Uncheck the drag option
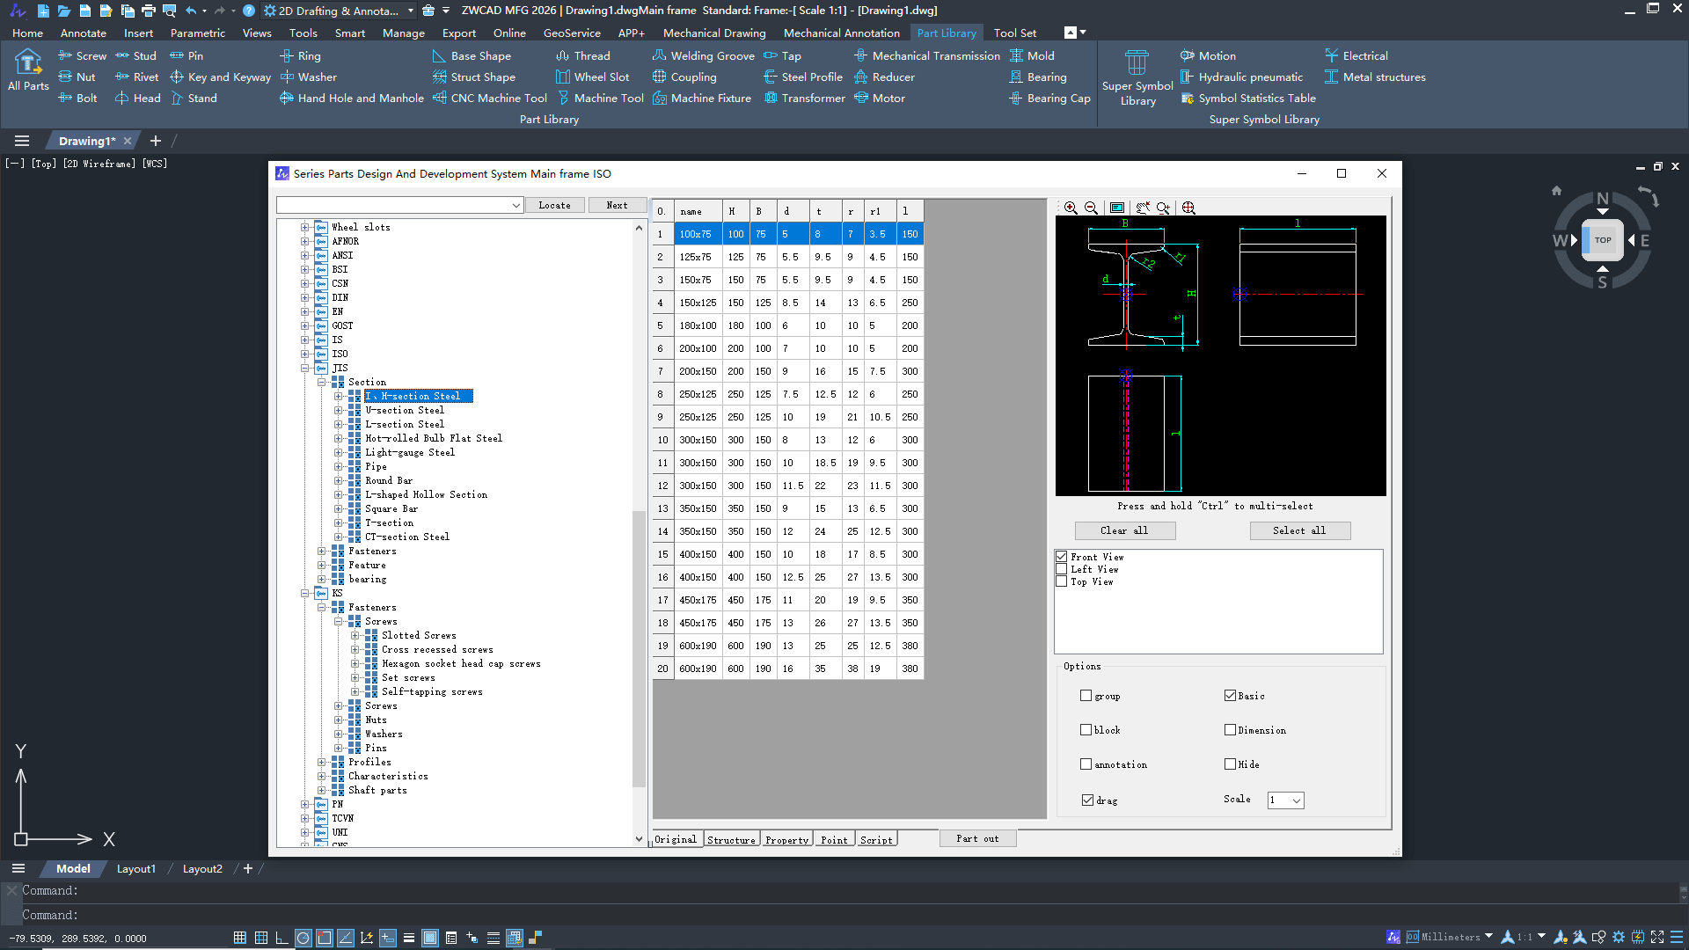Viewport: 1689px width, 950px height. pos(1087,800)
